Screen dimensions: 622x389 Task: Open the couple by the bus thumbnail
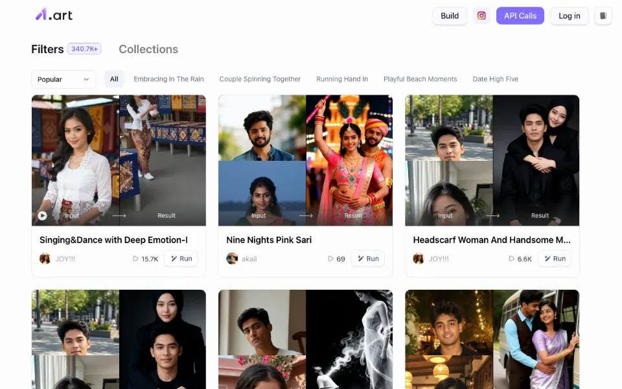tap(492, 339)
